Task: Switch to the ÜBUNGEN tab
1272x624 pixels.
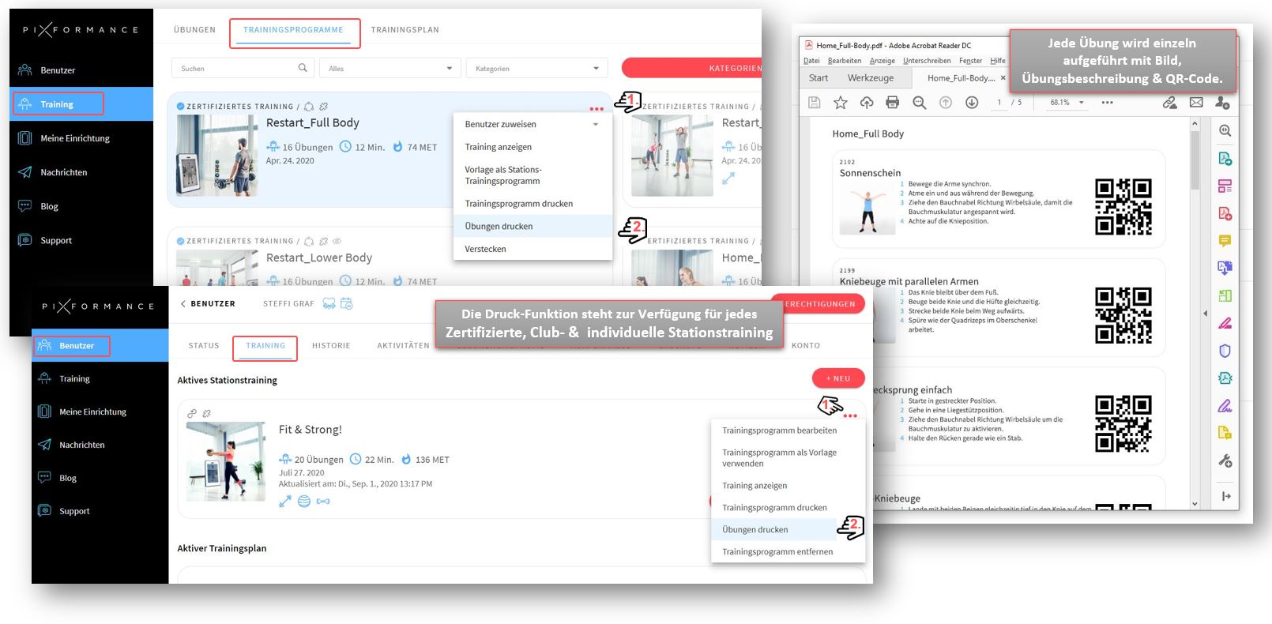Action: 194,30
